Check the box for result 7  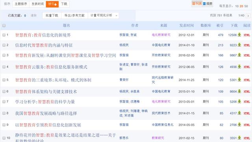pyautogui.click(x=4, y=102)
